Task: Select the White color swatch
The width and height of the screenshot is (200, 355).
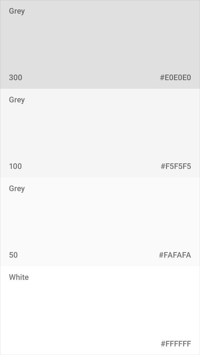Action: coord(100,311)
